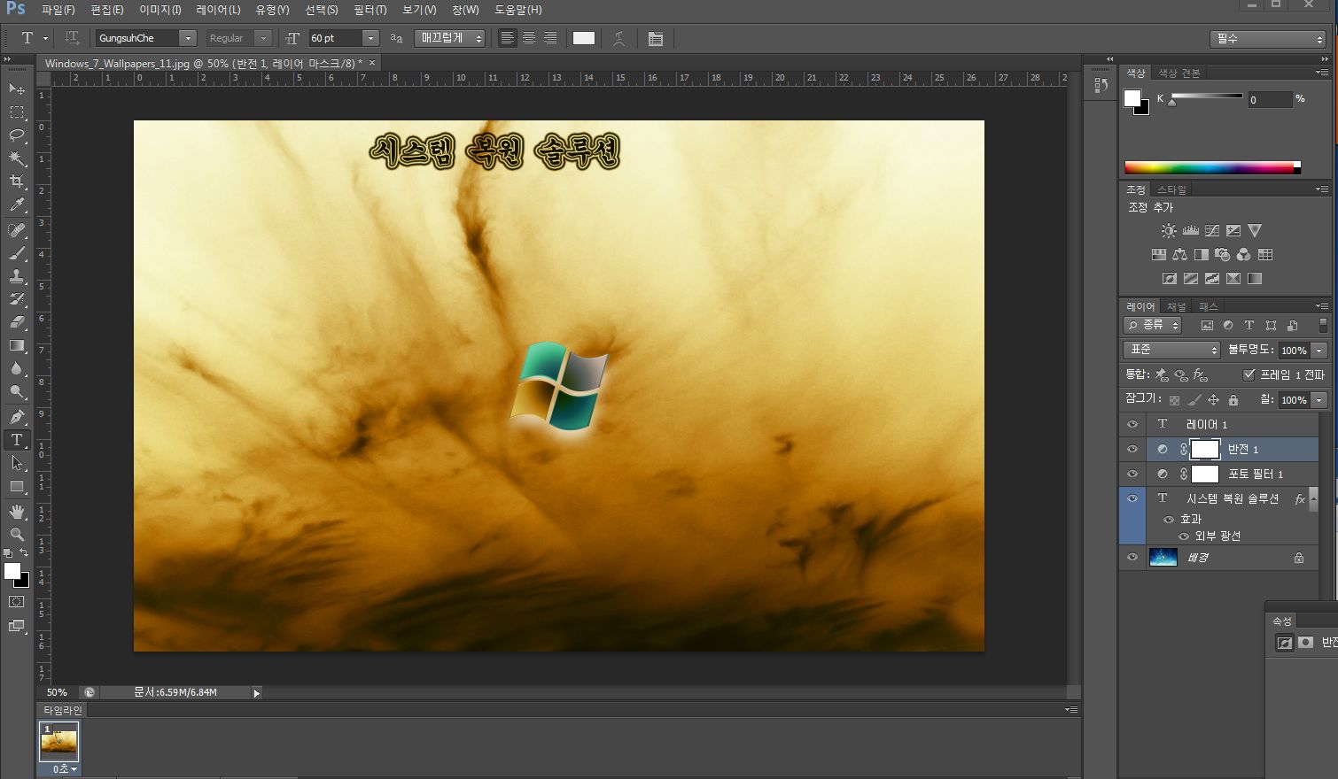Open the 0초 frame delay dropdown

65,769
